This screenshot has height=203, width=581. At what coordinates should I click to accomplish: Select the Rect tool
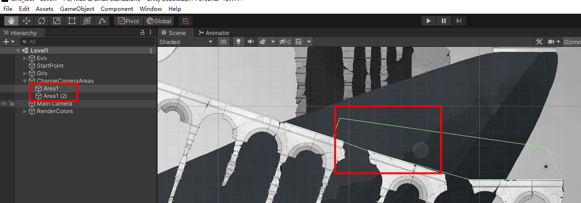[72, 21]
